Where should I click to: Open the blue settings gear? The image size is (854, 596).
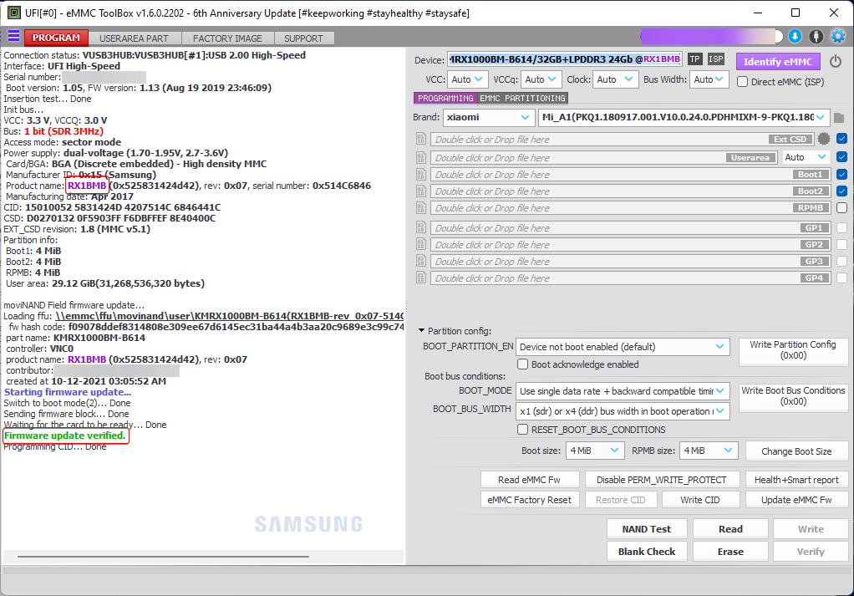(837, 37)
